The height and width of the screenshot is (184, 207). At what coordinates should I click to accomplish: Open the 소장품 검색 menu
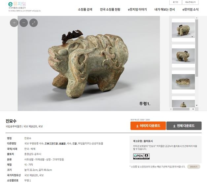coord(85,10)
